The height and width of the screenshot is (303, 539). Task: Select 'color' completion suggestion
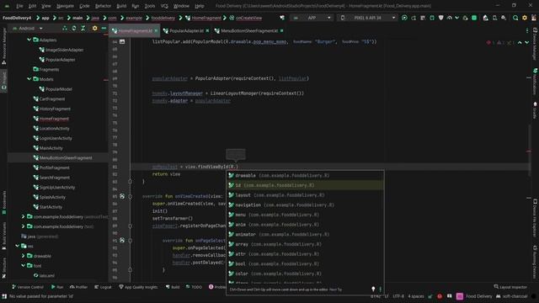pos(305,274)
